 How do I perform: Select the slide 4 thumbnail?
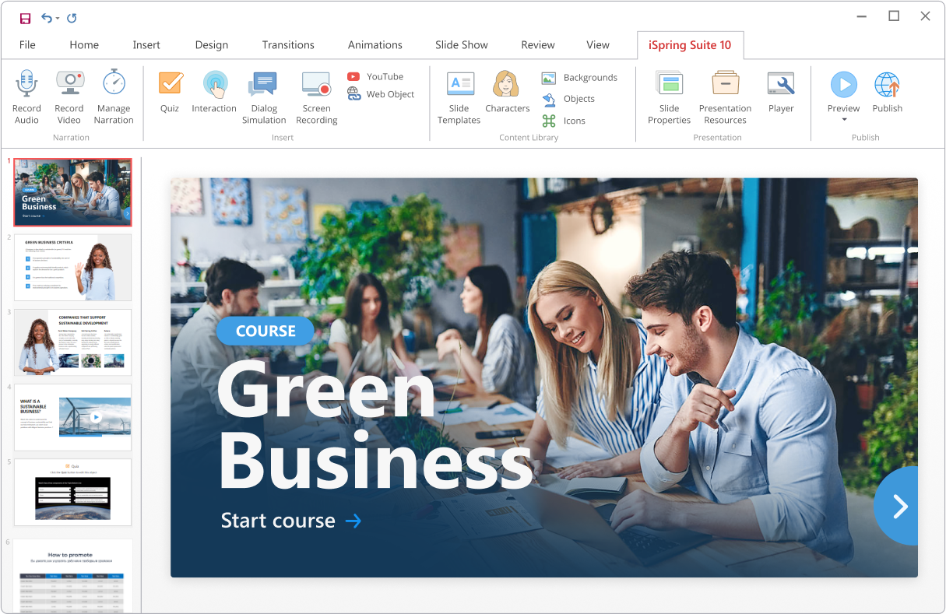[x=72, y=417]
